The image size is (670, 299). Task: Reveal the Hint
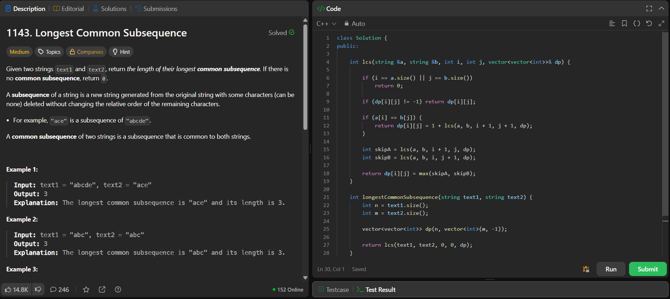[x=121, y=52]
